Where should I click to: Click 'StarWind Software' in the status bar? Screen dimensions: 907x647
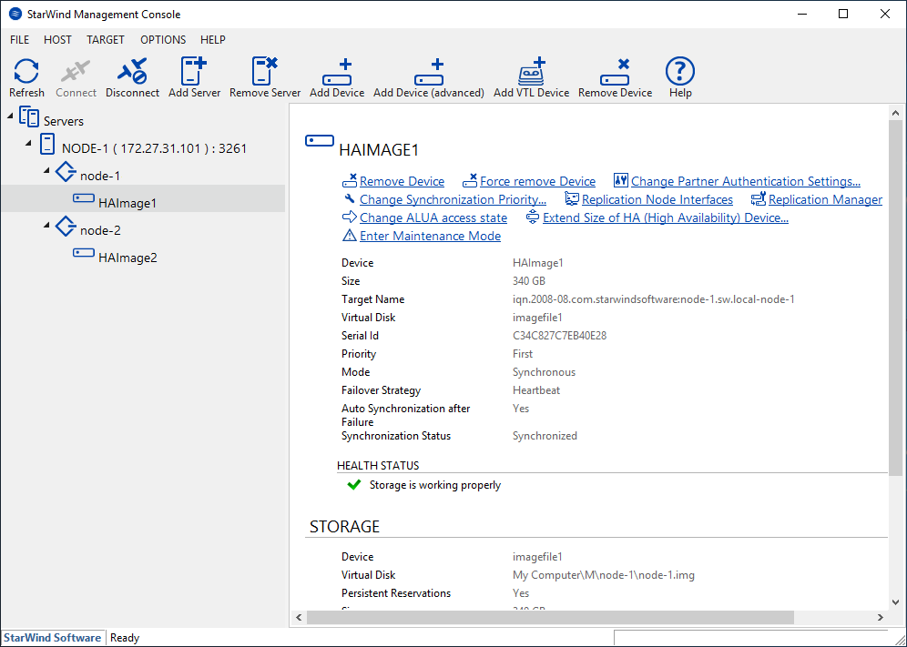53,637
